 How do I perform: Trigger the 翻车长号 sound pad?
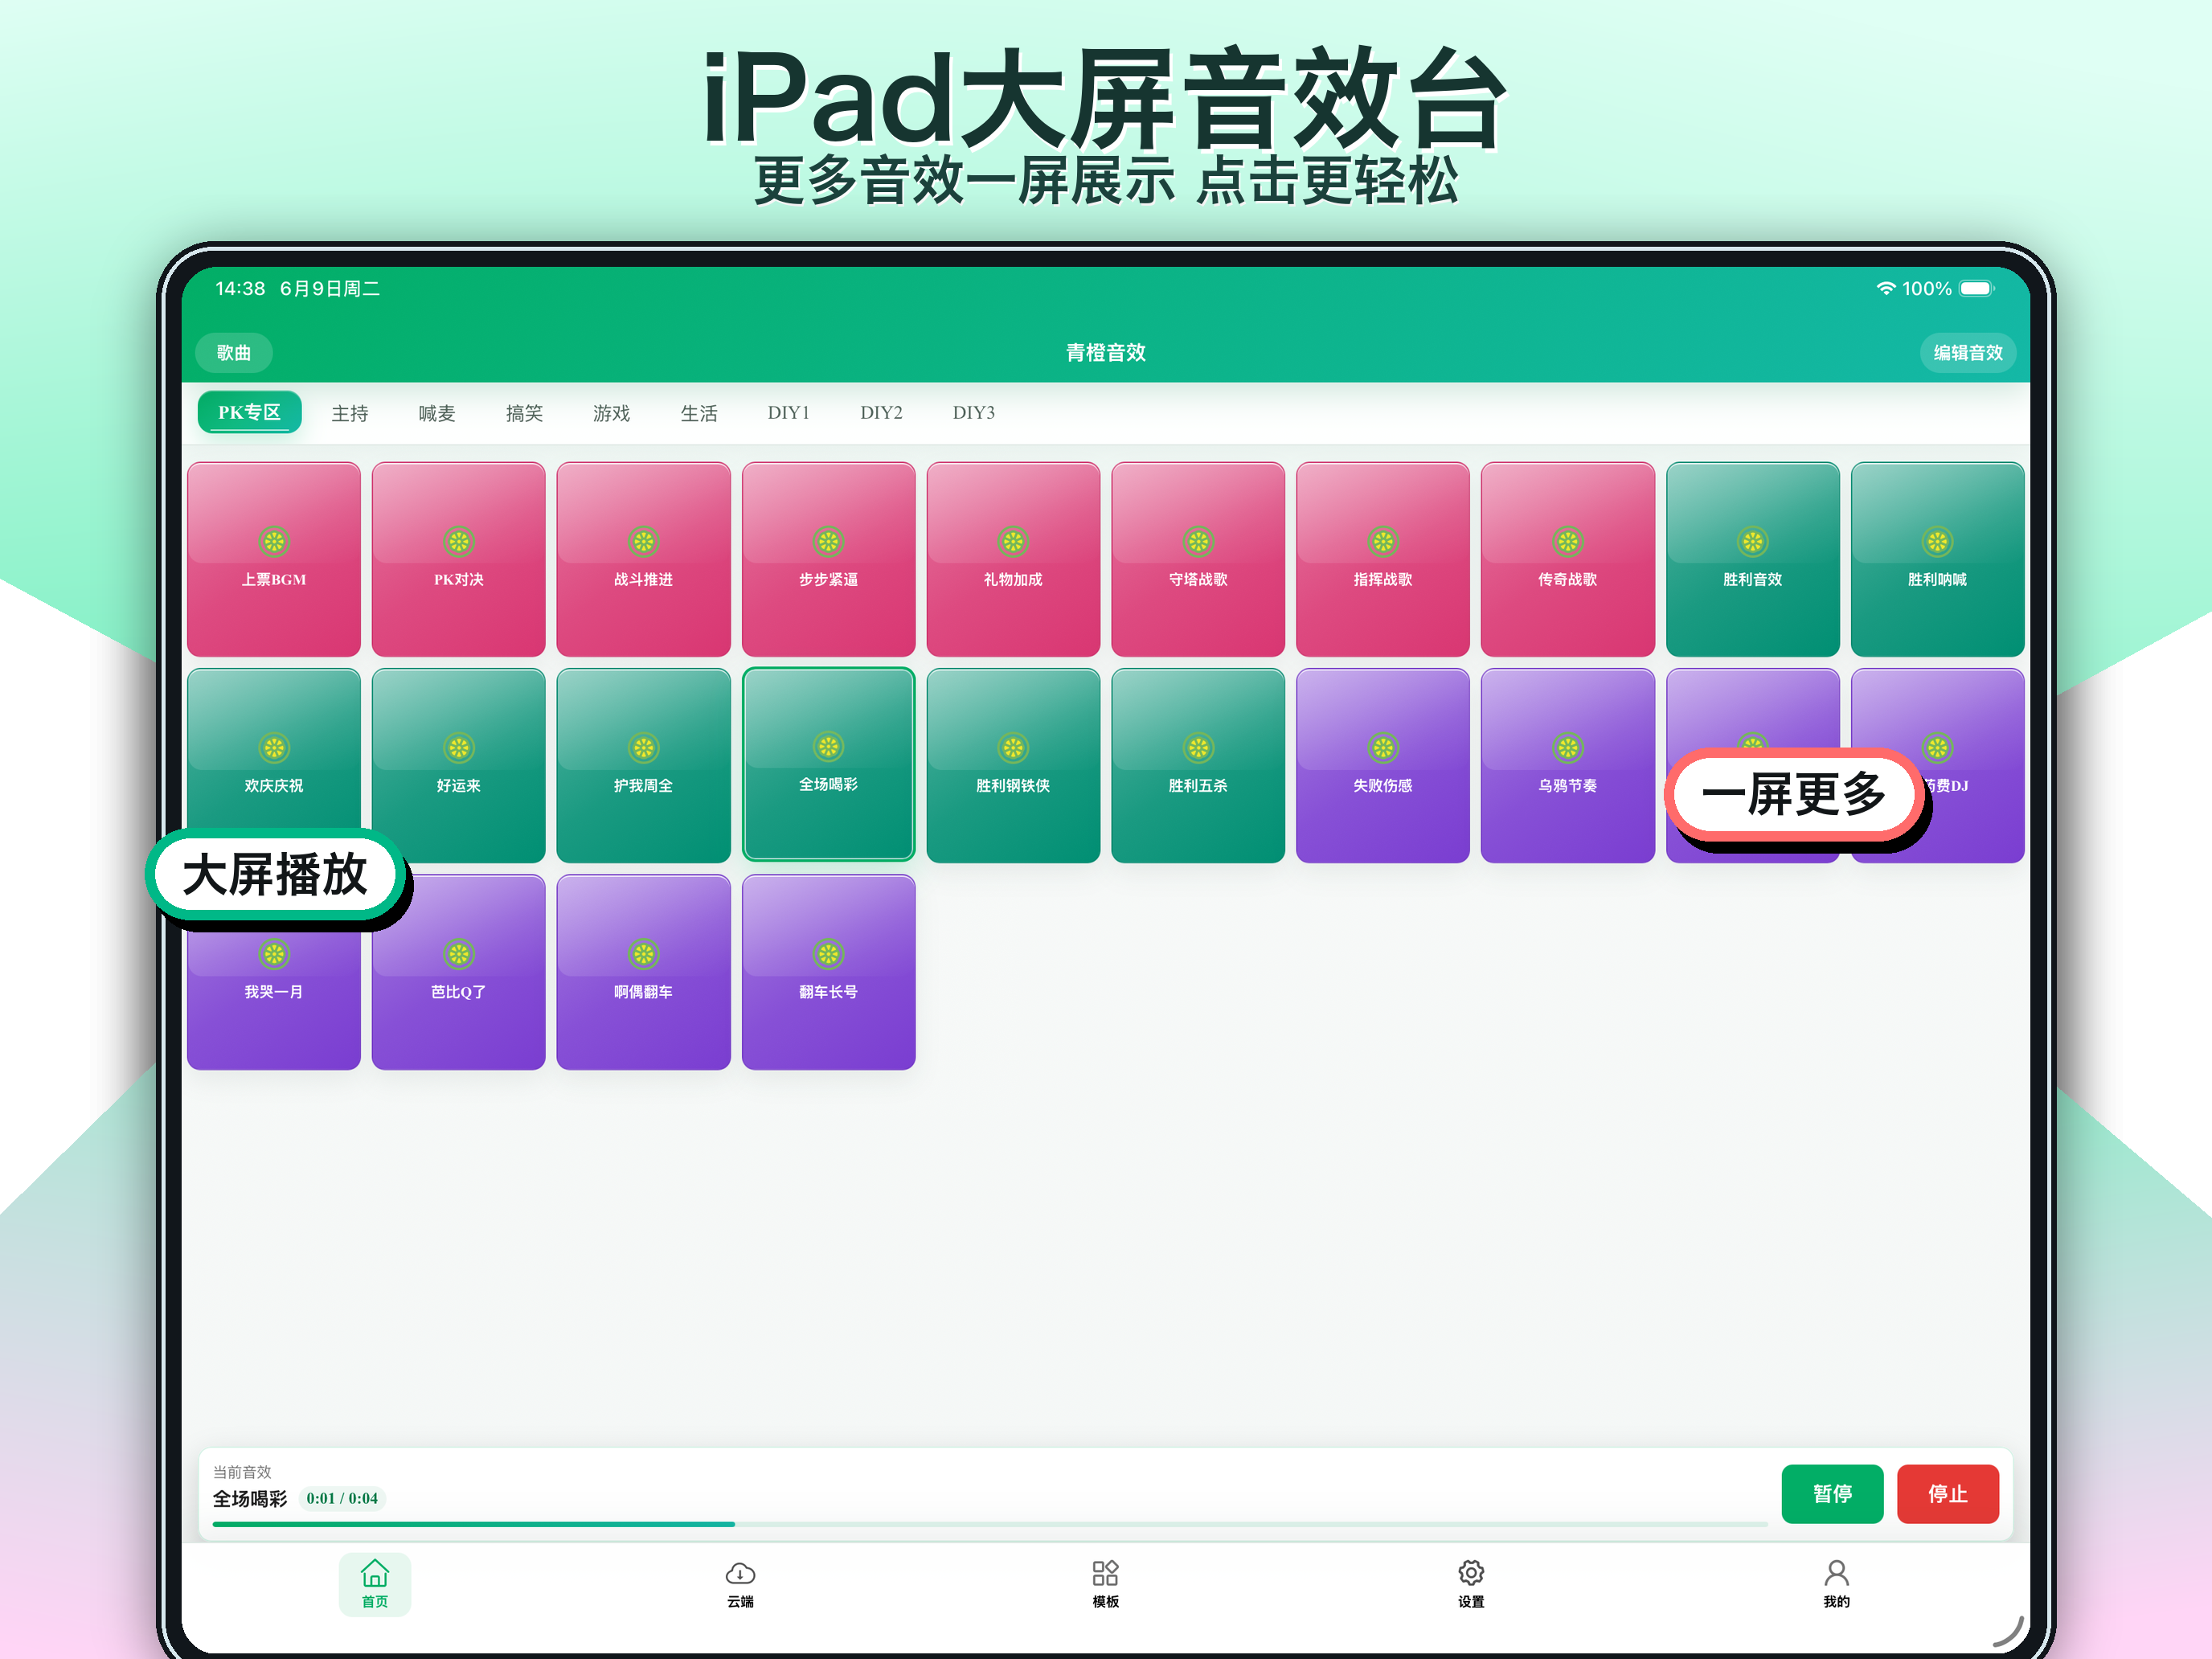point(828,972)
